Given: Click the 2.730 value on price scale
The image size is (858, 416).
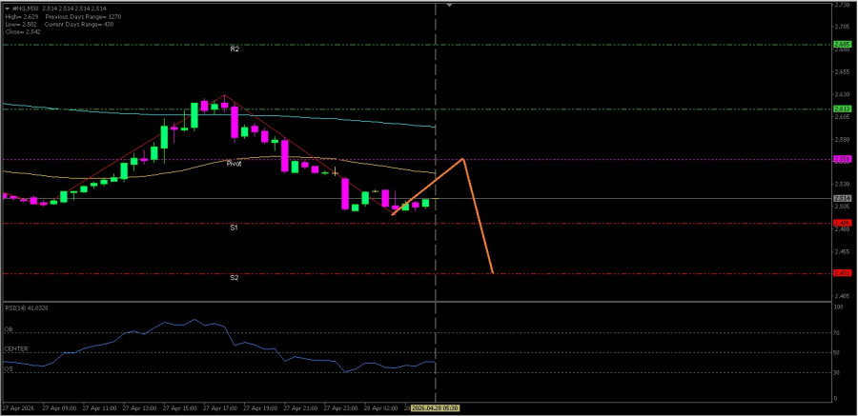Looking at the screenshot, I should tap(842, 5).
